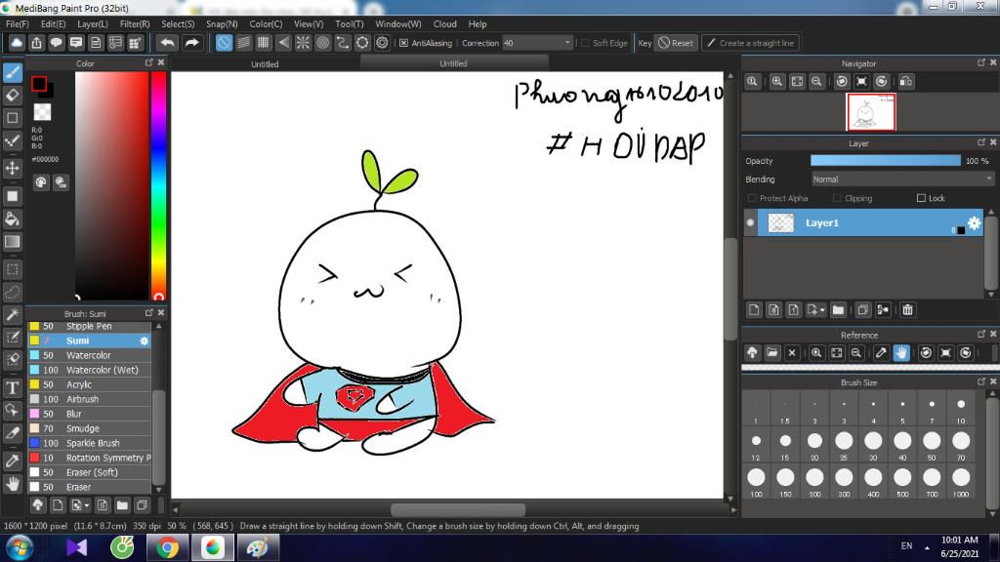Click the cloud save icon in toolbar
Screen dimensions: 1000x562
point(17,43)
